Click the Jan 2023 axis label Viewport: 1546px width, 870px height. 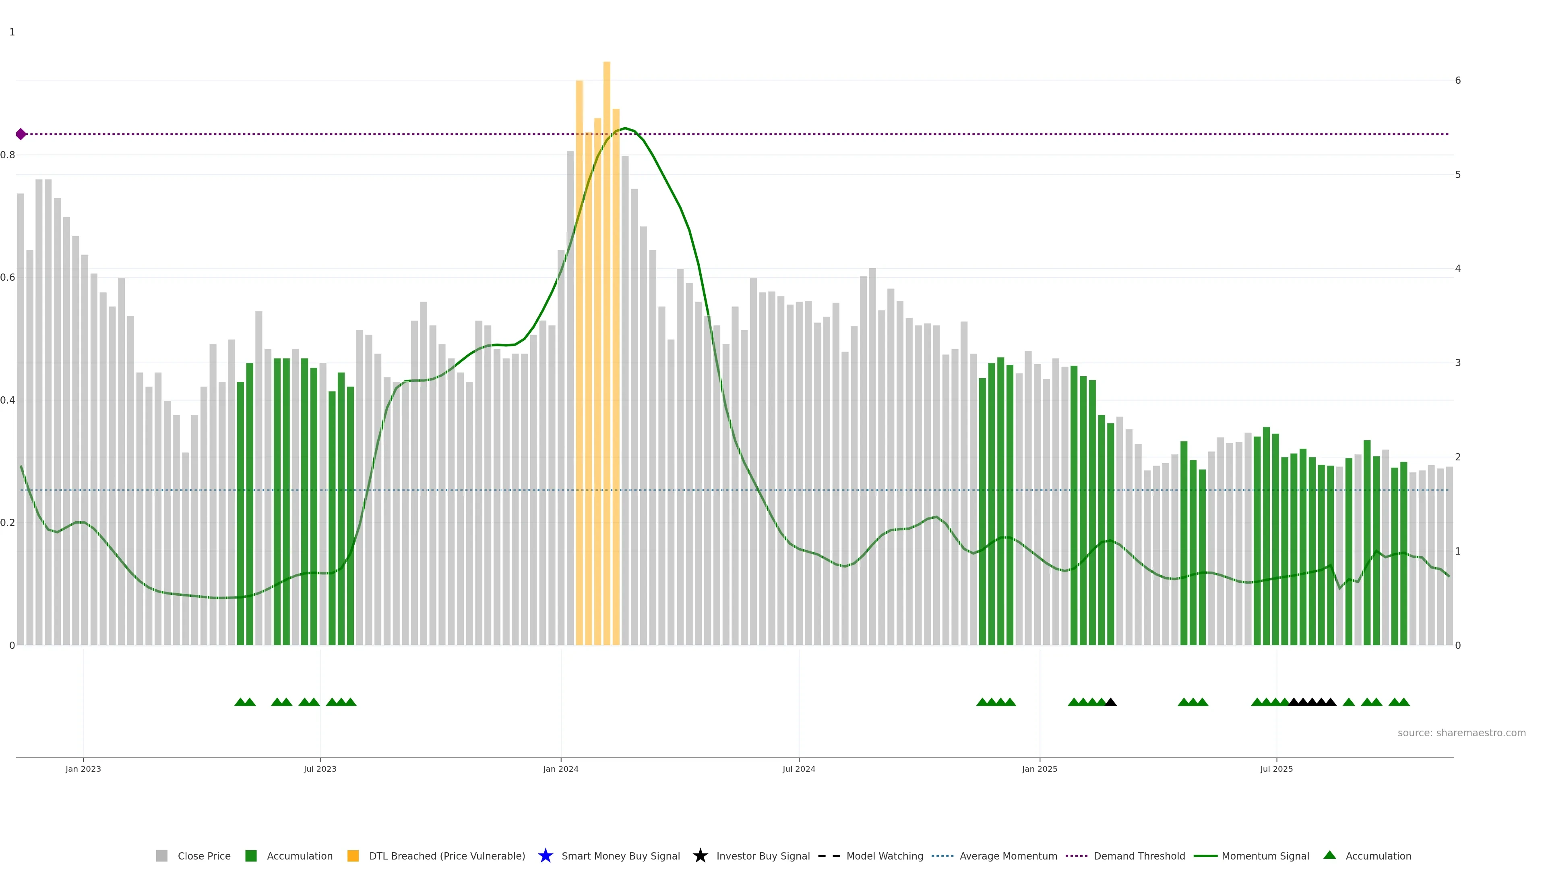(83, 768)
